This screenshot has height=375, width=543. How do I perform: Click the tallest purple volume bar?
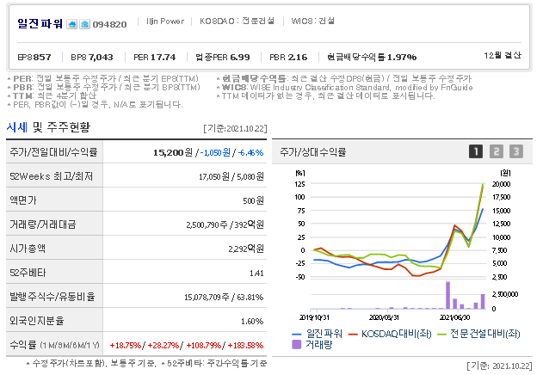(x=447, y=295)
